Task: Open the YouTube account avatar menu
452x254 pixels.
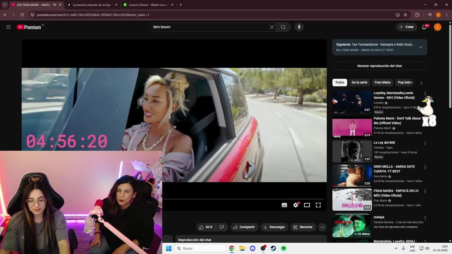Action: pos(438,27)
